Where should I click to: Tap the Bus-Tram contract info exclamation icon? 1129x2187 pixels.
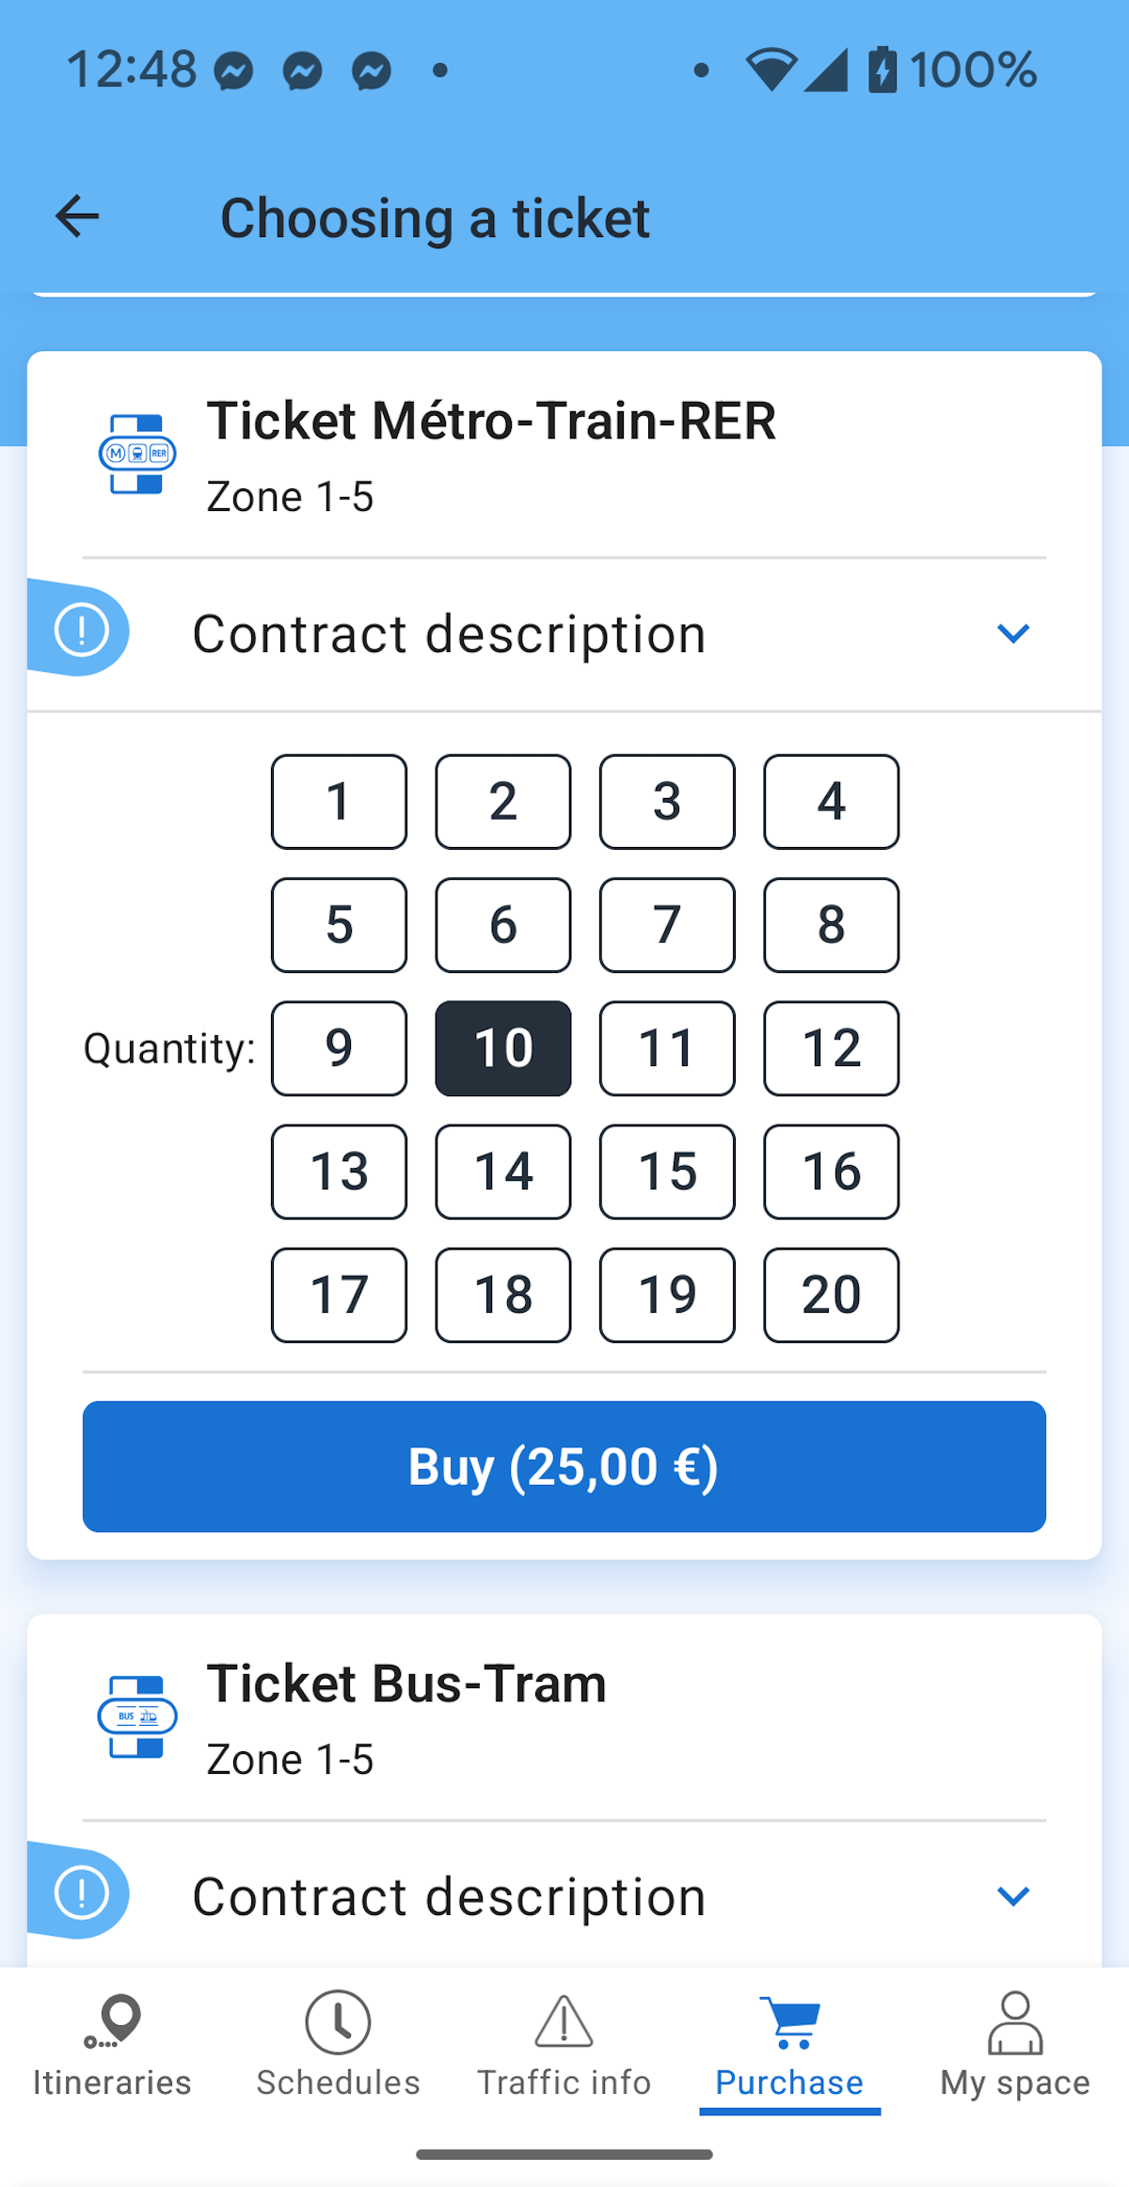(x=82, y=1893)
